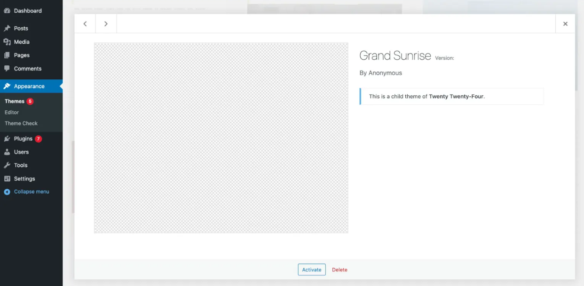Viewport: 584px width, 286px height.
Task: Click the Themes update count badge
Action: pyautogui.click(x=30, y=101)
